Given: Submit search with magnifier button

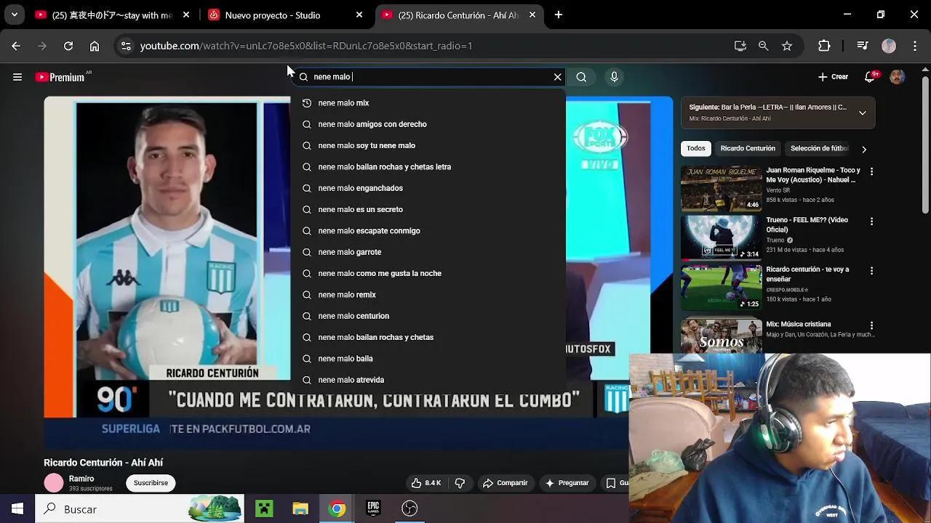Looking at the screenshot, I should 581,77.
